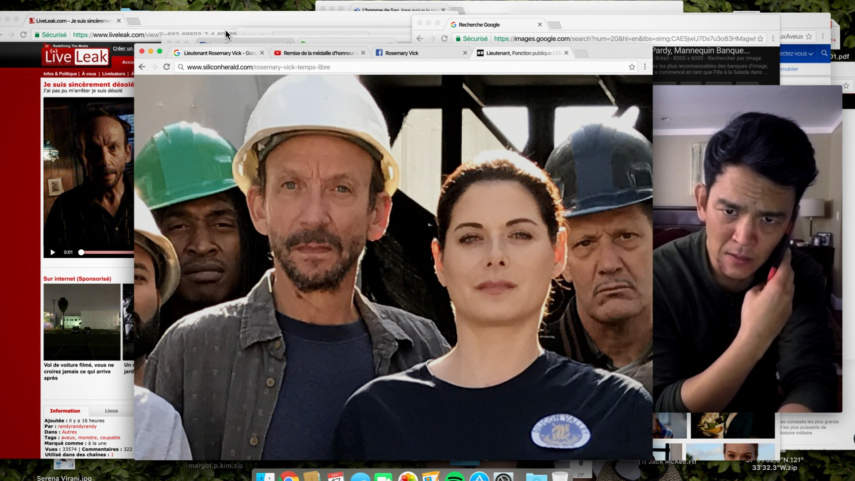Go back in the Recherche Google window
The height and width of the screenshot is (481, 855).
(x=419, y=39)
